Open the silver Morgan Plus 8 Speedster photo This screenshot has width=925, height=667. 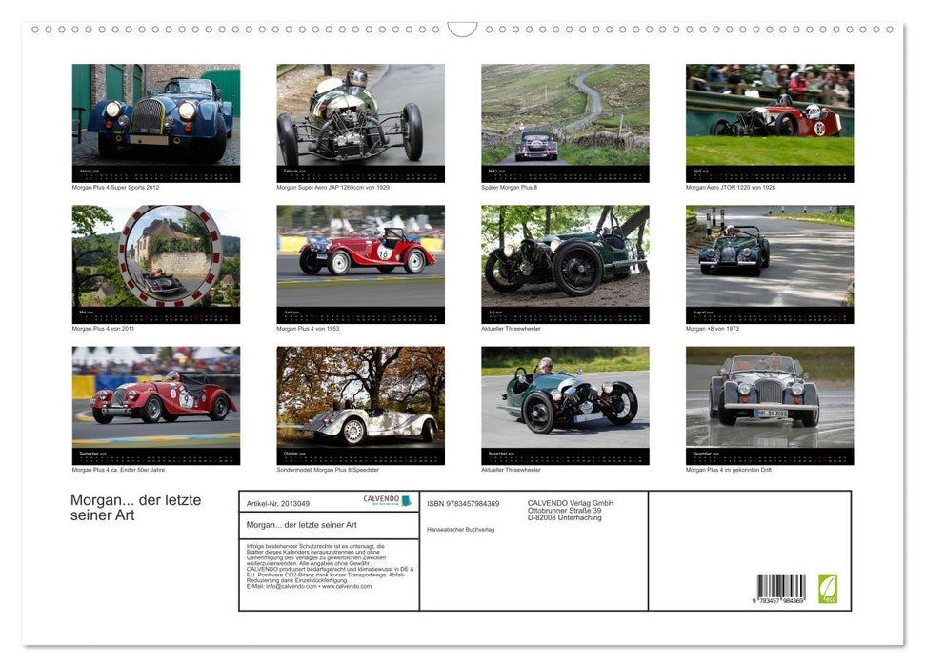360,397
